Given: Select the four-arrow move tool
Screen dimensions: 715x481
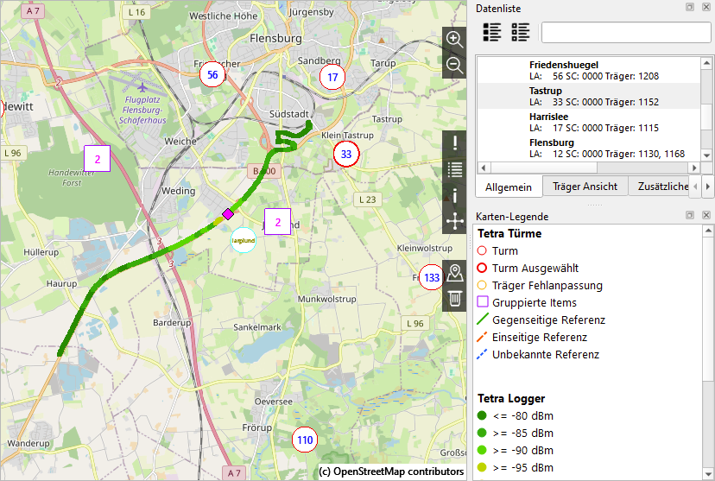Looking at the screenshot, I should click(454, 221).
